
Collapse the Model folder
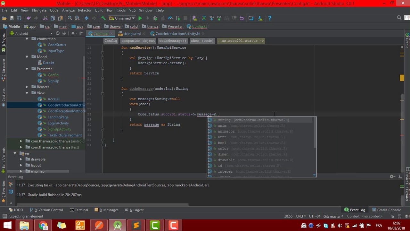coord(27,57)
